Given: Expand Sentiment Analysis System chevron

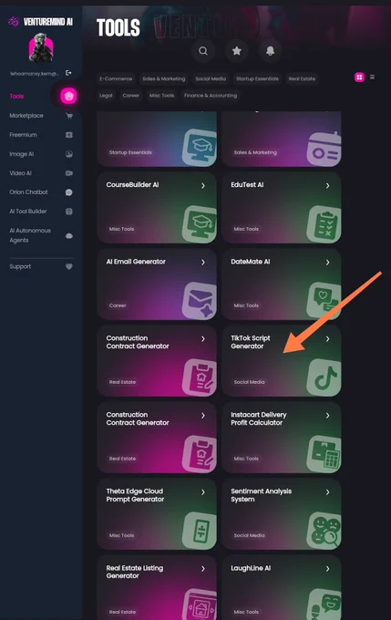Looking at the screenshot, I should pos(328,492).
